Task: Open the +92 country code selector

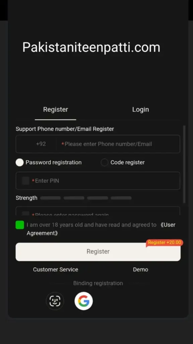Action: tap(41, 144)
